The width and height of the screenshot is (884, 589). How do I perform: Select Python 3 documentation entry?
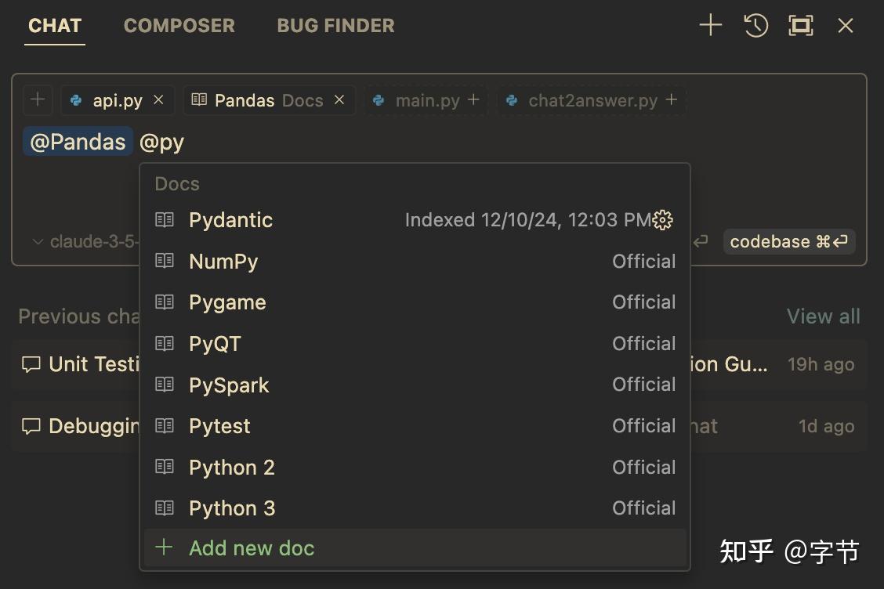click(x=232, y=508)
